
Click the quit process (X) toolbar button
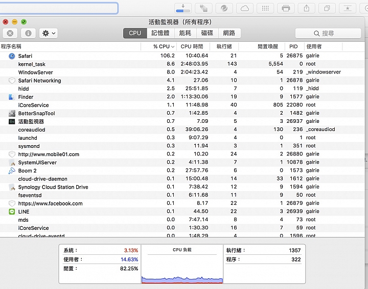(10, 33)
